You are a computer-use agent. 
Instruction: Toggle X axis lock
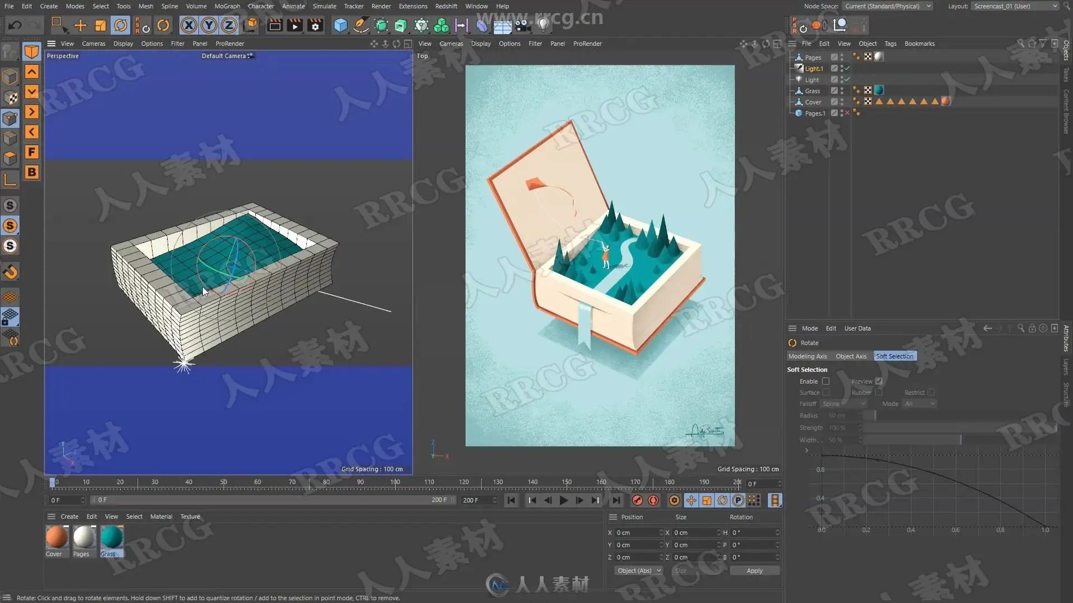pos(189,25)
